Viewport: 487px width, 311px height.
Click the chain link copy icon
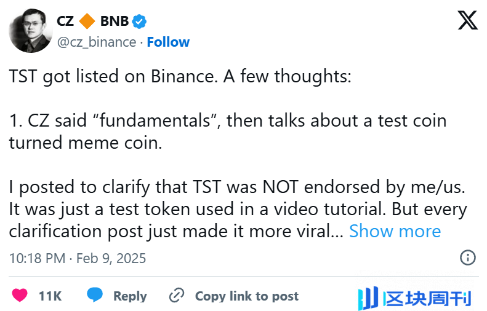[177, 296]
